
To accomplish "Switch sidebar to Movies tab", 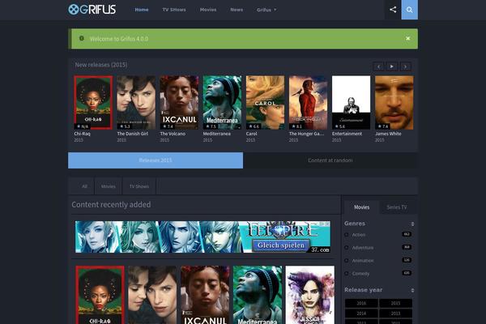I will tap(362, 207).
